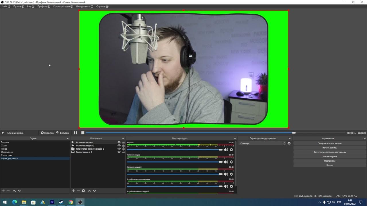Remove the selected source

78,191
